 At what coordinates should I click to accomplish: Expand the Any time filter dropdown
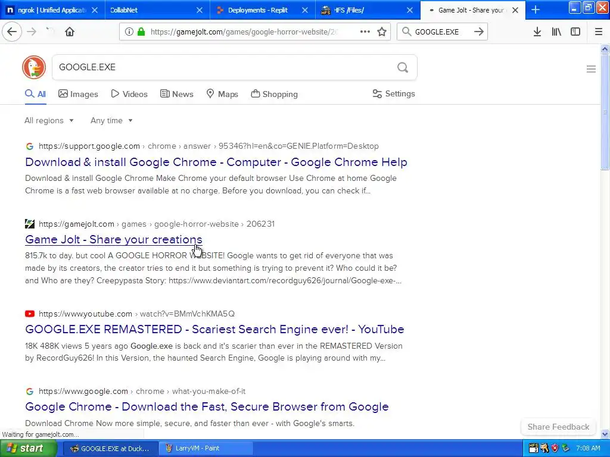(x=111, y=120)
